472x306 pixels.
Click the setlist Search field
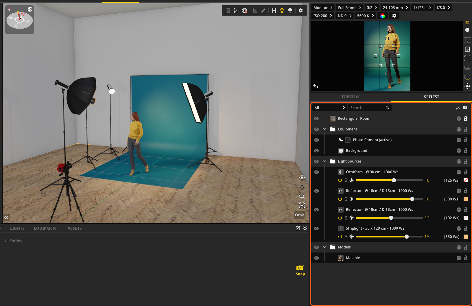tap(370, 108)
